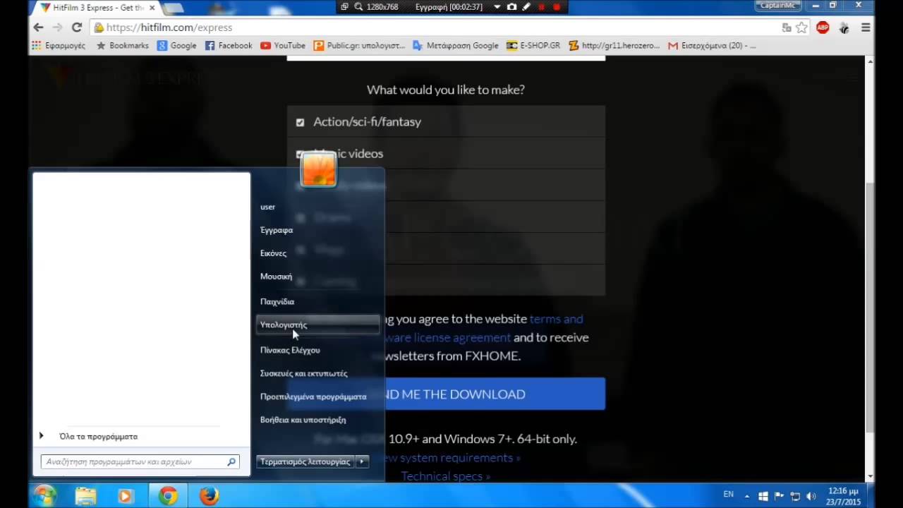Click the Technical specs link

click(x=445, y=476)
